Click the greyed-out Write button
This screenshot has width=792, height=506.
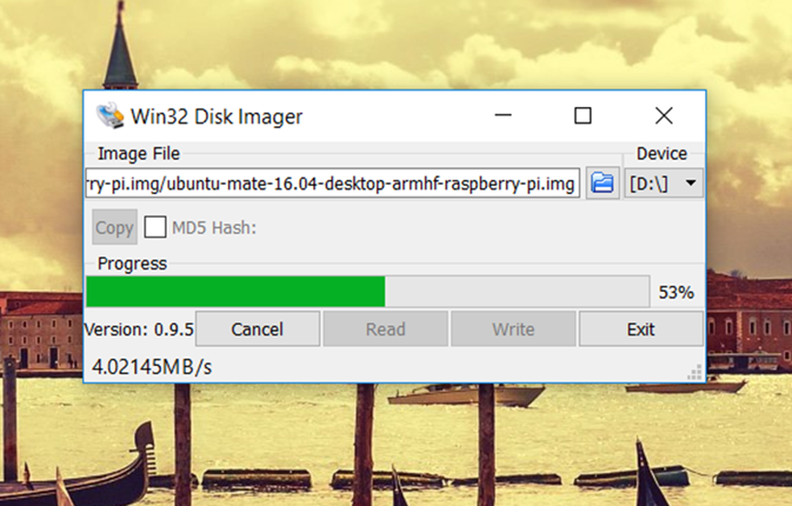tap(514, 329)
